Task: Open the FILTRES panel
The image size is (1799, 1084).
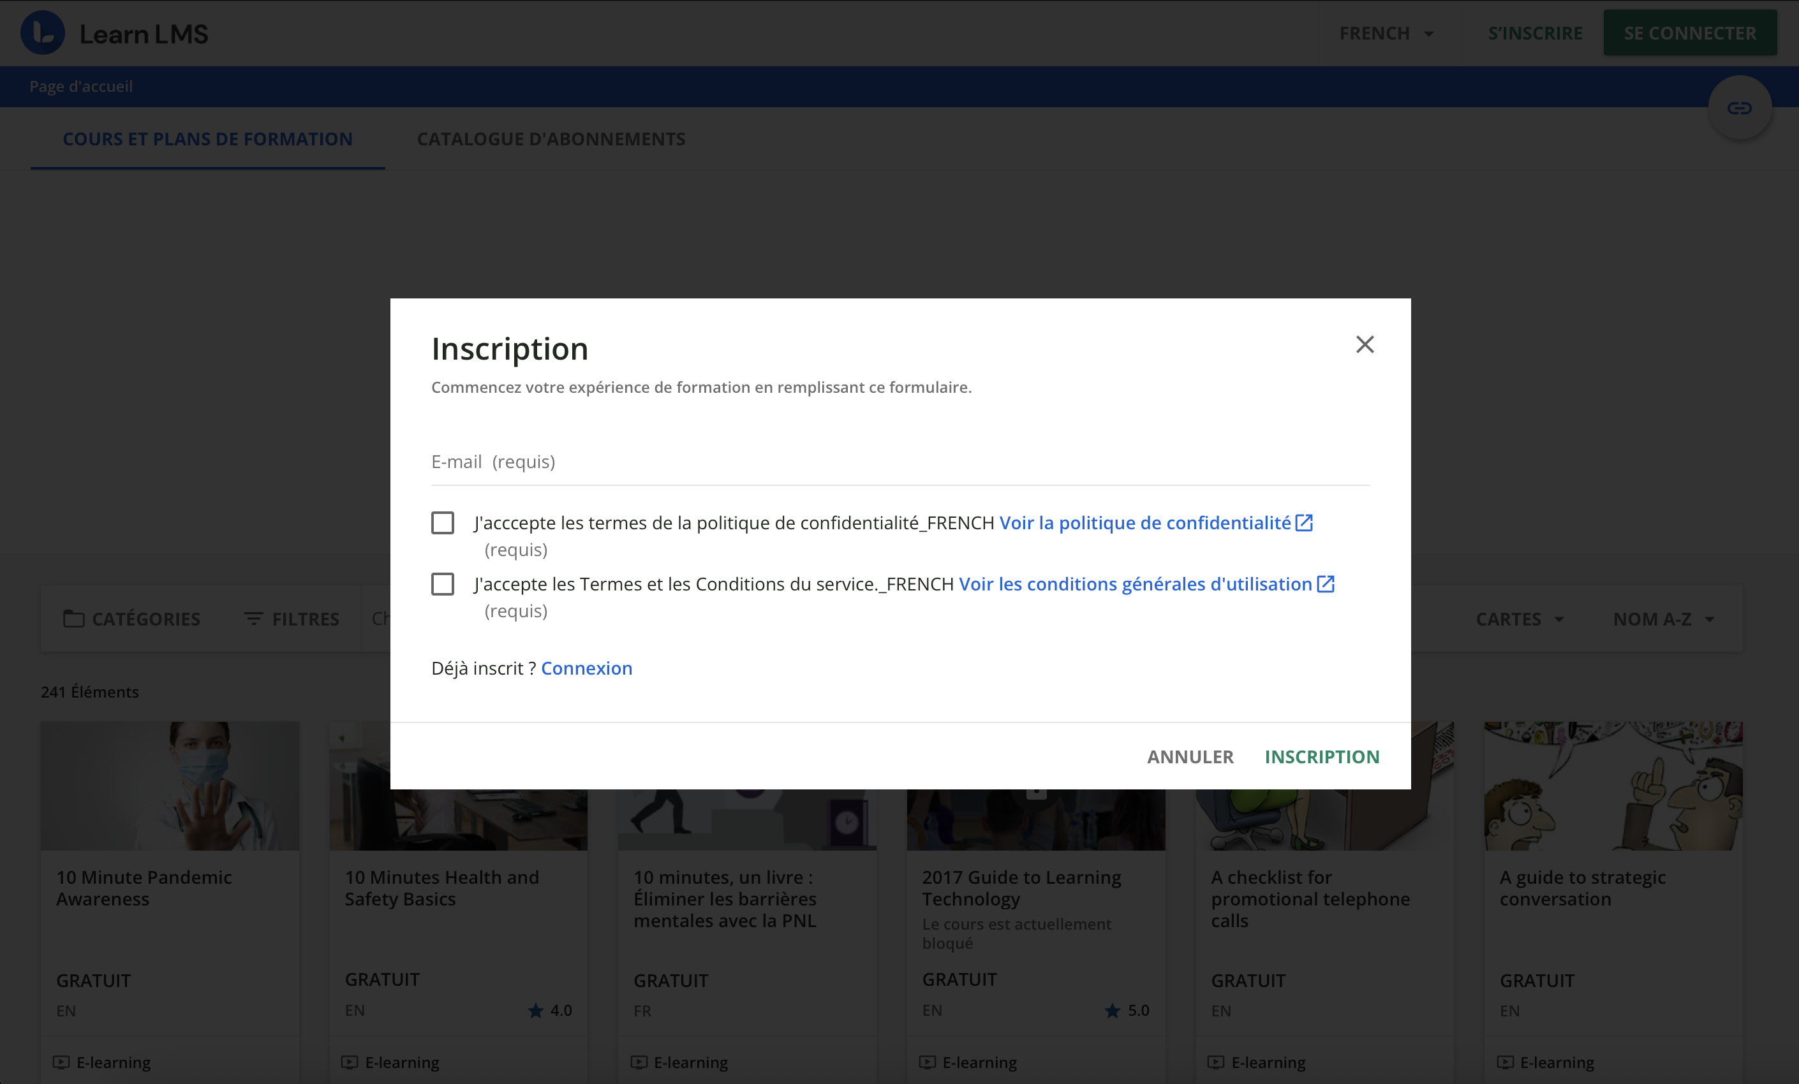Action: [292, 619]
